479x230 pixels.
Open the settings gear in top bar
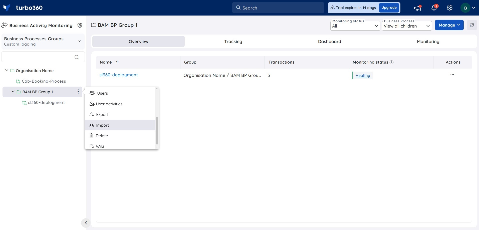click(x=449, y=8)
